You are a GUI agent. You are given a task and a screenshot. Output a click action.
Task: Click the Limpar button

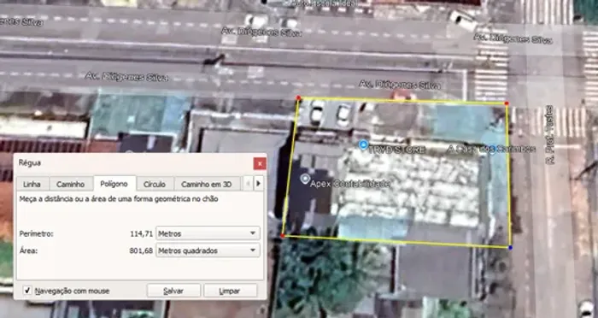230,291
